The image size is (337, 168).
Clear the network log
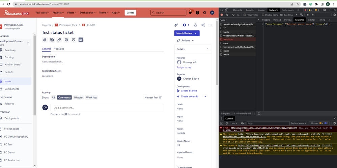[227, 15]
